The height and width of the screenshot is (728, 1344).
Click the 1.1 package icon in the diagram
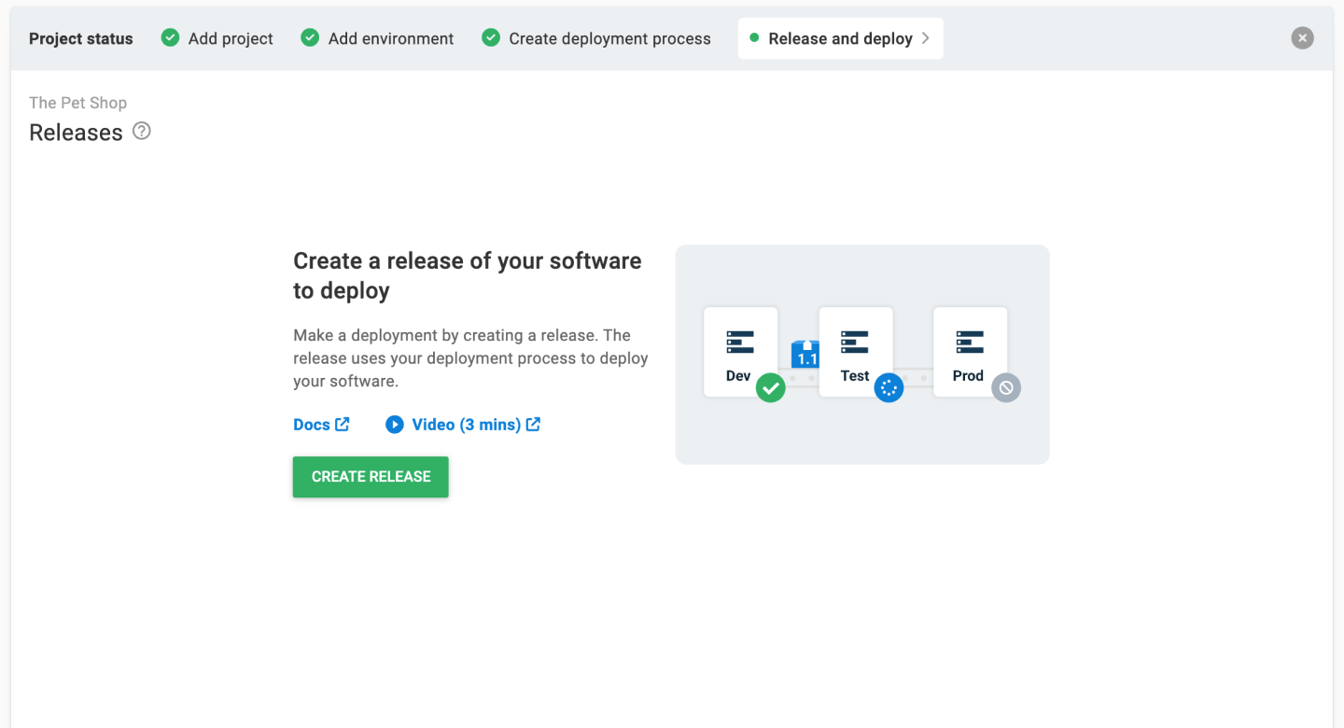pyautogui.click(x=804, y=356)
